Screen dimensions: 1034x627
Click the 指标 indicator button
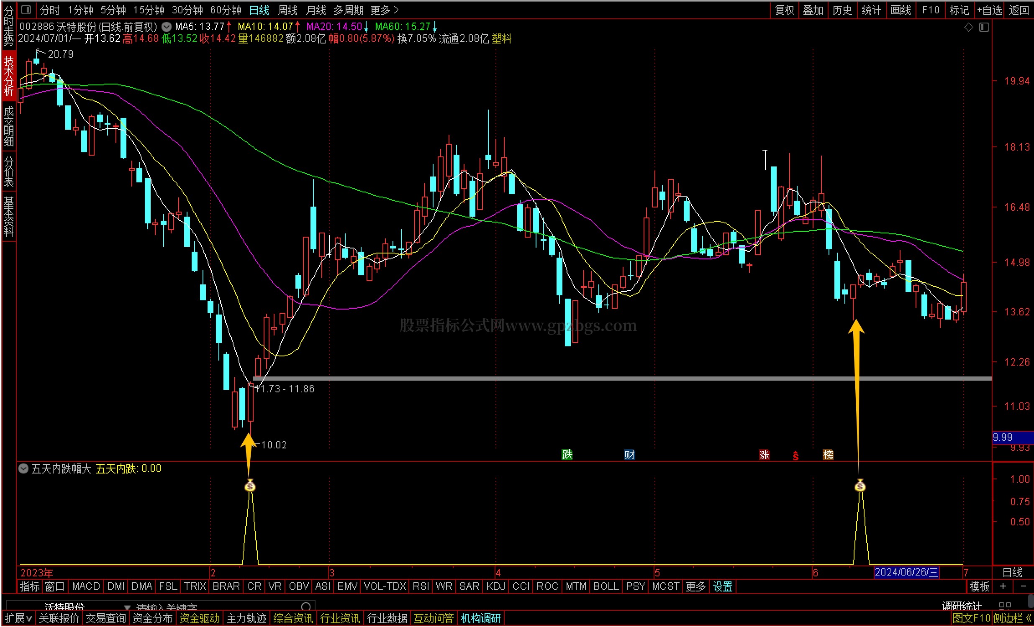(30, 587)
